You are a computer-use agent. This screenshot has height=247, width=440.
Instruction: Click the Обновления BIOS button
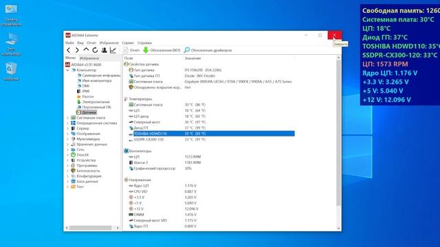[x=162, y=50]
